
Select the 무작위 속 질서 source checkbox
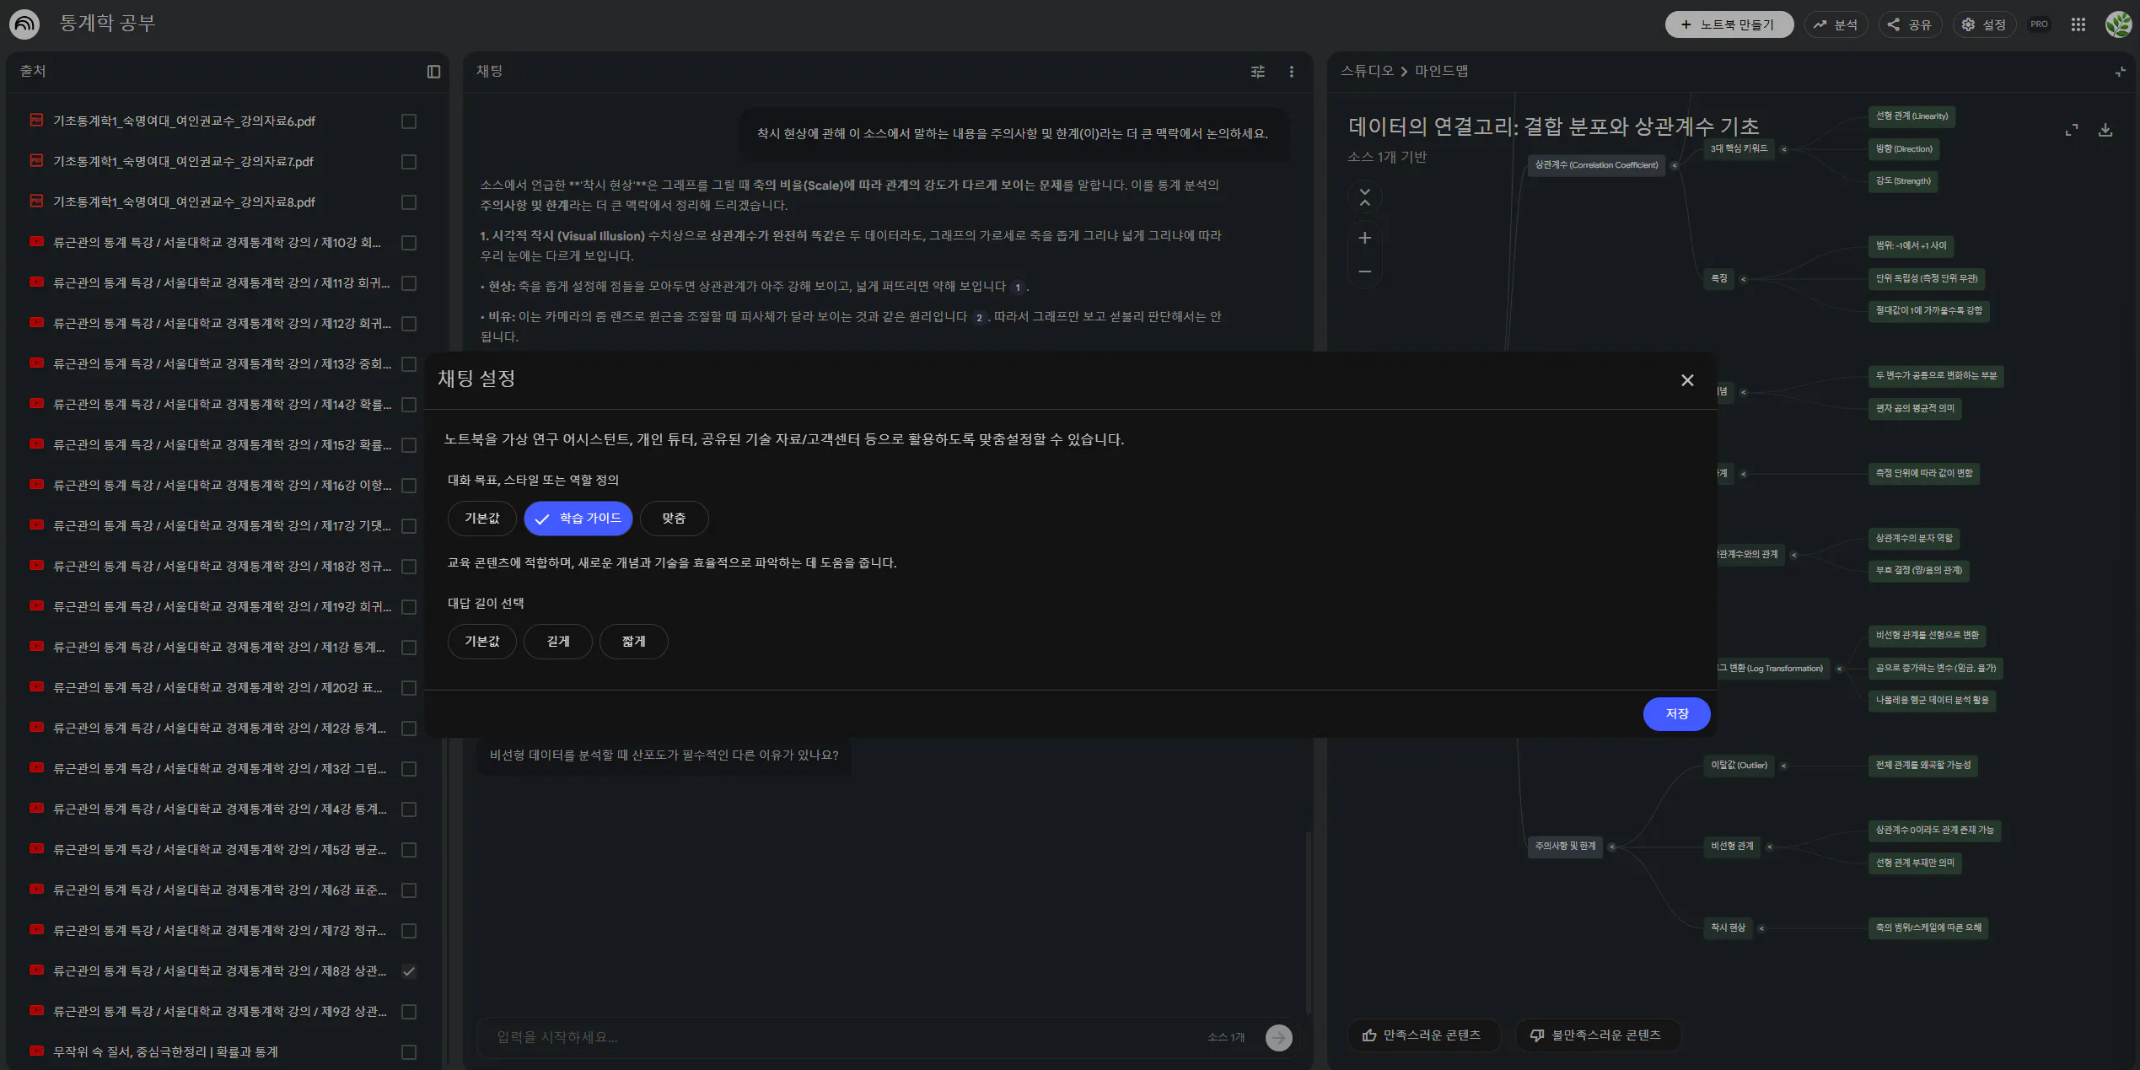tap(409, 1052)
